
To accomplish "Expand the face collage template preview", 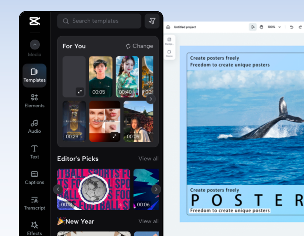I will (x=114, y=136).
